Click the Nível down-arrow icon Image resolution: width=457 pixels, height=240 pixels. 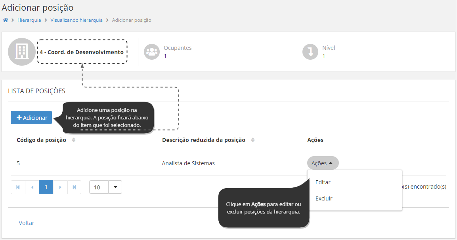310,52
